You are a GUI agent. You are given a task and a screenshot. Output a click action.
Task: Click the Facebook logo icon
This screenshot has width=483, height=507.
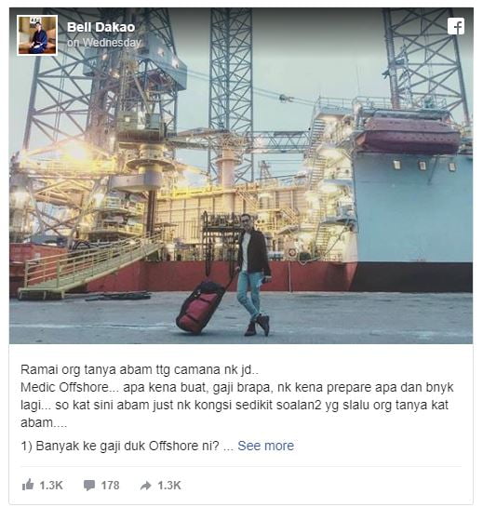456,26
